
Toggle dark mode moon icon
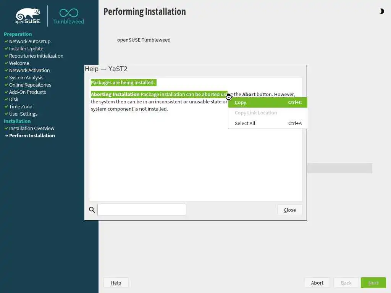click(x=381, y=11)
